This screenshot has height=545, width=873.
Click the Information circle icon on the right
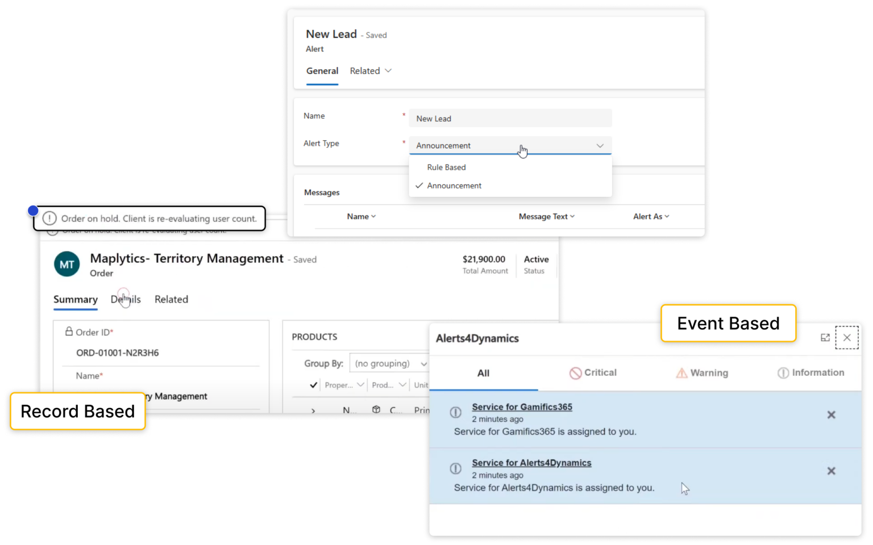pyautogui.click(x=783, y=372)
